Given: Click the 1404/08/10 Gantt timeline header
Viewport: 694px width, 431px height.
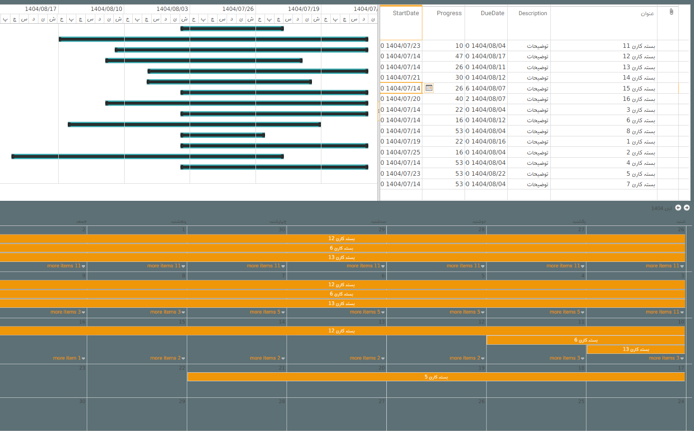Looking at the screenshot, I should (106, 9).
